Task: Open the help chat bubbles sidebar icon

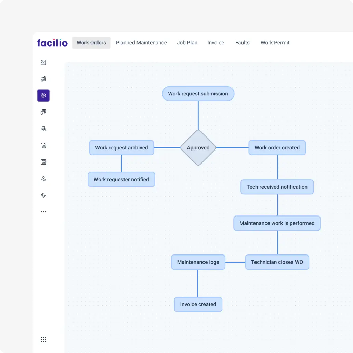Action: point(43,112)
